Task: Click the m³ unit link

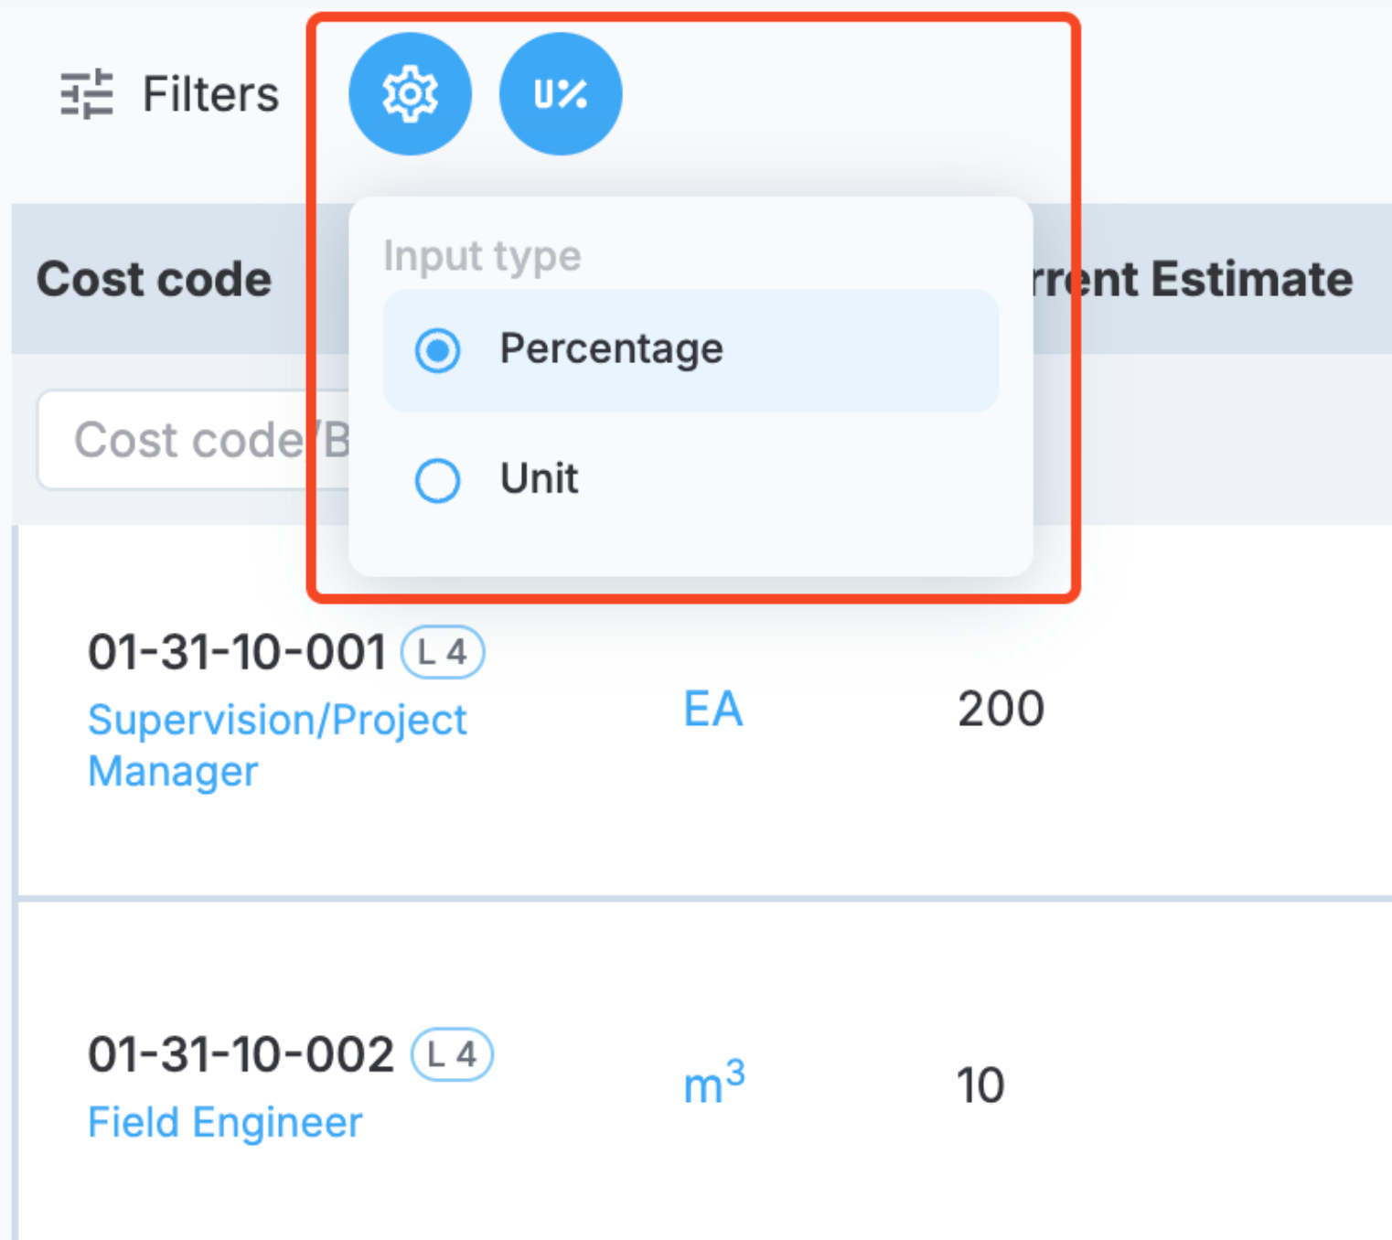Action: pyautogui.click(x=714, y=1084)
